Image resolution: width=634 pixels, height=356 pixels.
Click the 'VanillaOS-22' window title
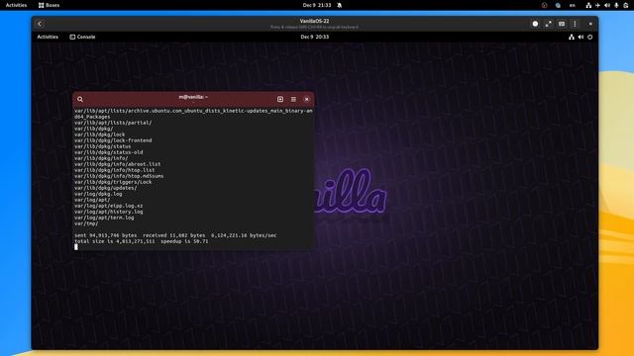click(x=315, y=21)
